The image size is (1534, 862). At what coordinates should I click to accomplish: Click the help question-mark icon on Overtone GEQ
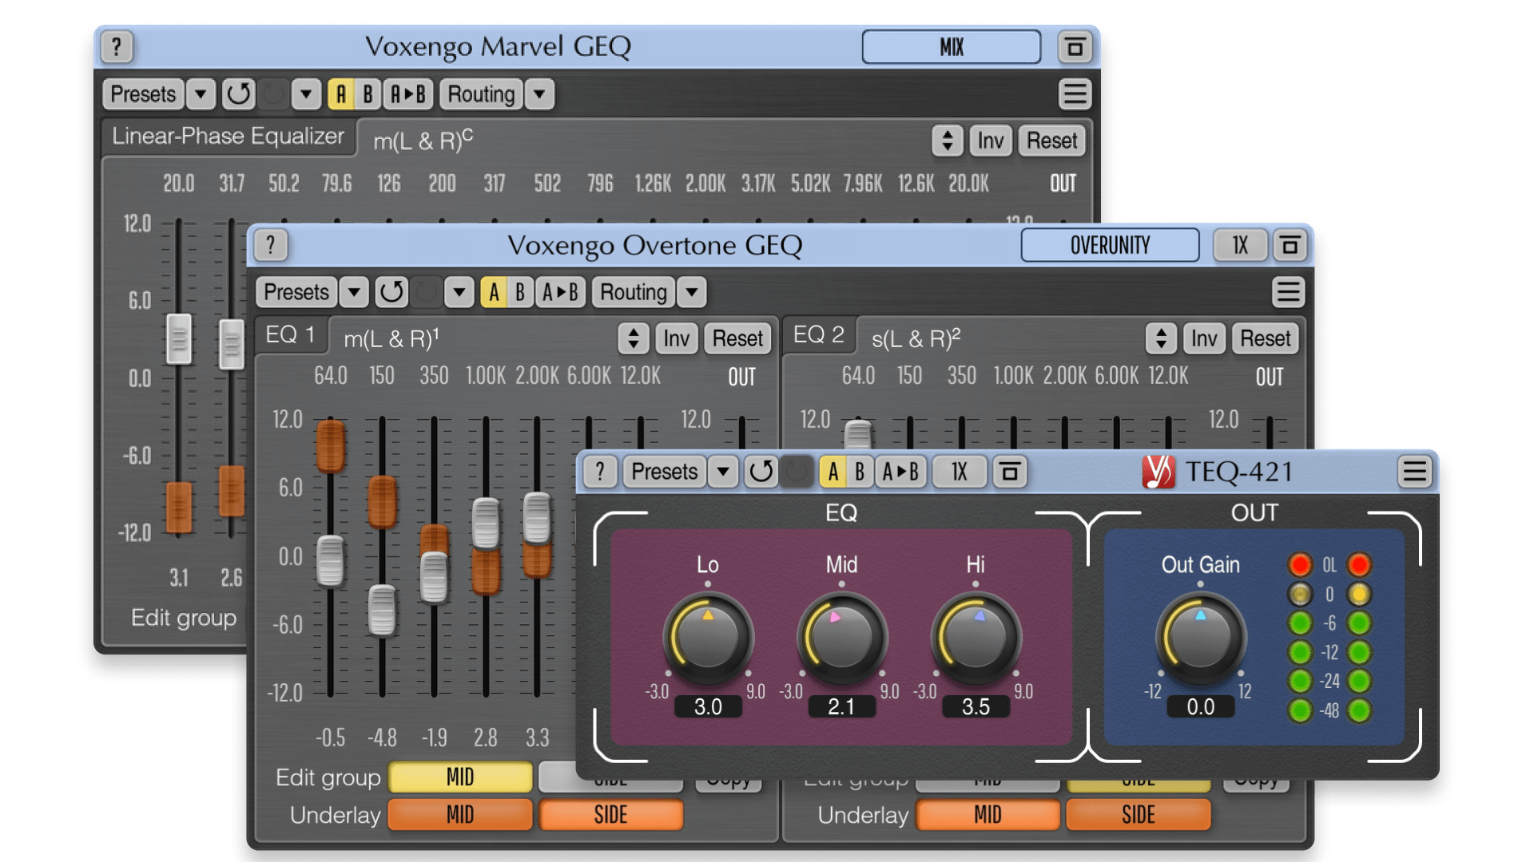click(x=270, y=245)
